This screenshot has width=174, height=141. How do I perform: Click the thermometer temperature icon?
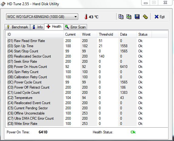coord(86,17)
